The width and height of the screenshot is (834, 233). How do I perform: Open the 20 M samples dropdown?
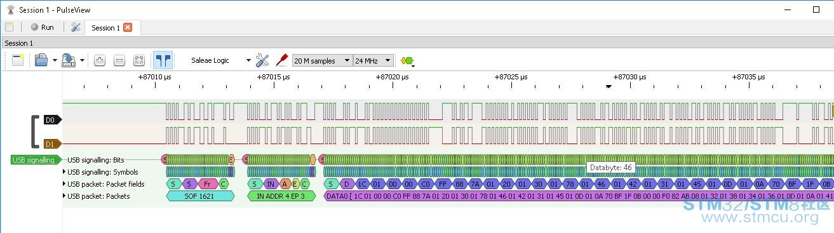(322, 61)
